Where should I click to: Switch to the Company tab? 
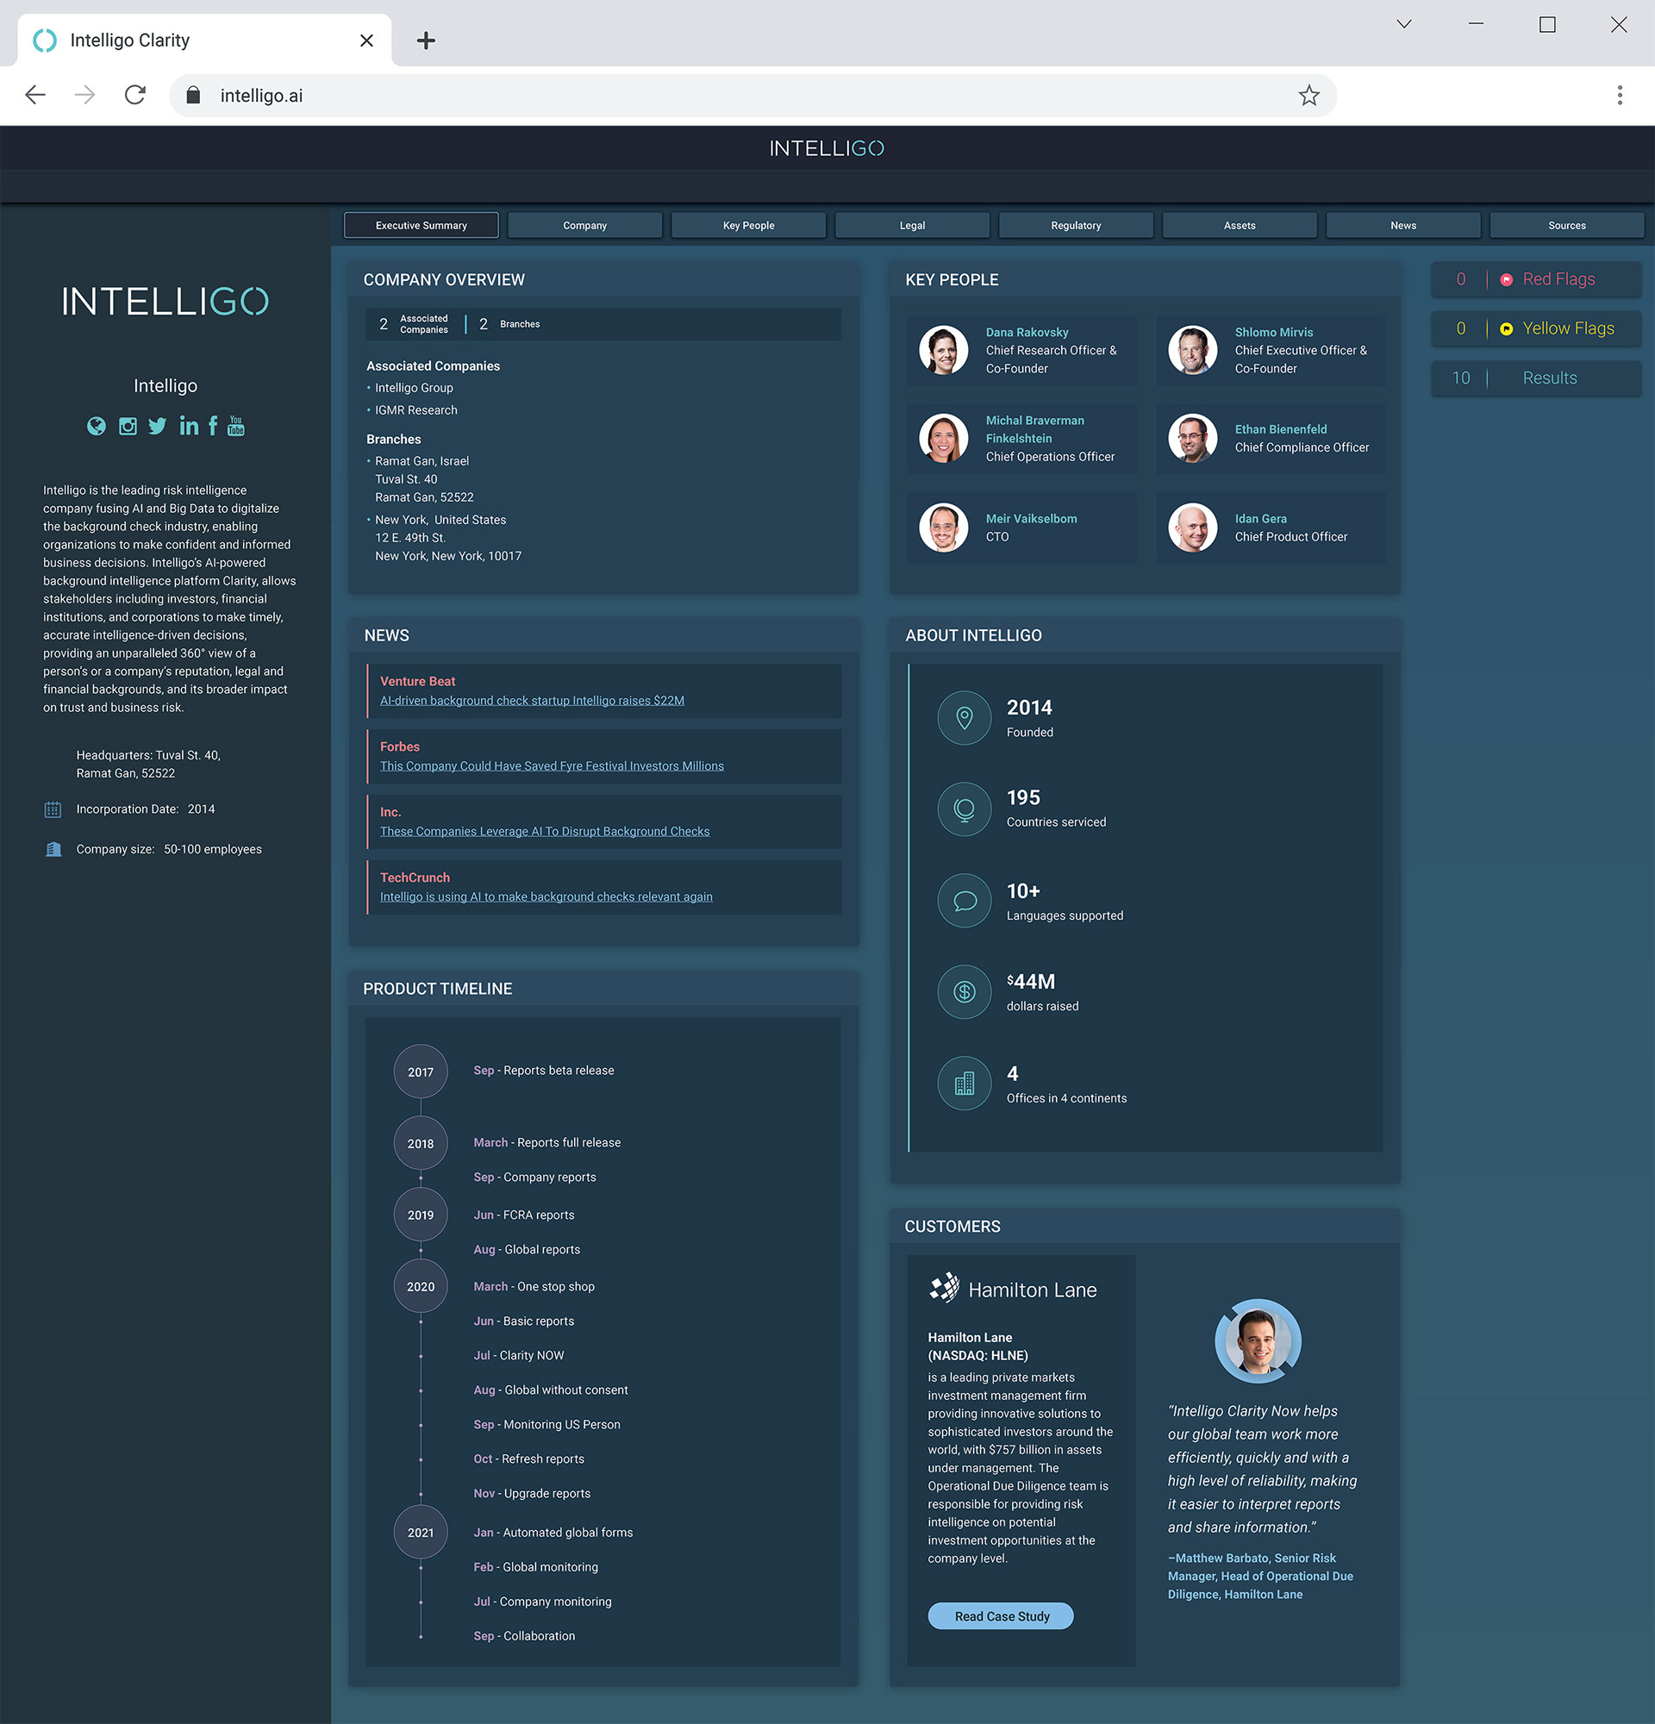point(584,225)
